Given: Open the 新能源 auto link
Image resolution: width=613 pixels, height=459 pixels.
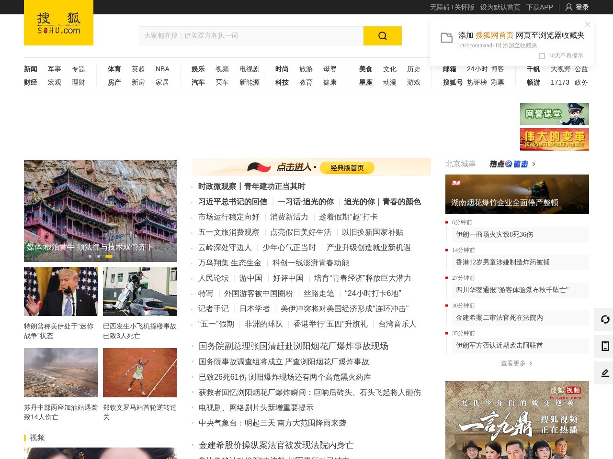Looking at the screenshot, I should [x=250, y=82].
